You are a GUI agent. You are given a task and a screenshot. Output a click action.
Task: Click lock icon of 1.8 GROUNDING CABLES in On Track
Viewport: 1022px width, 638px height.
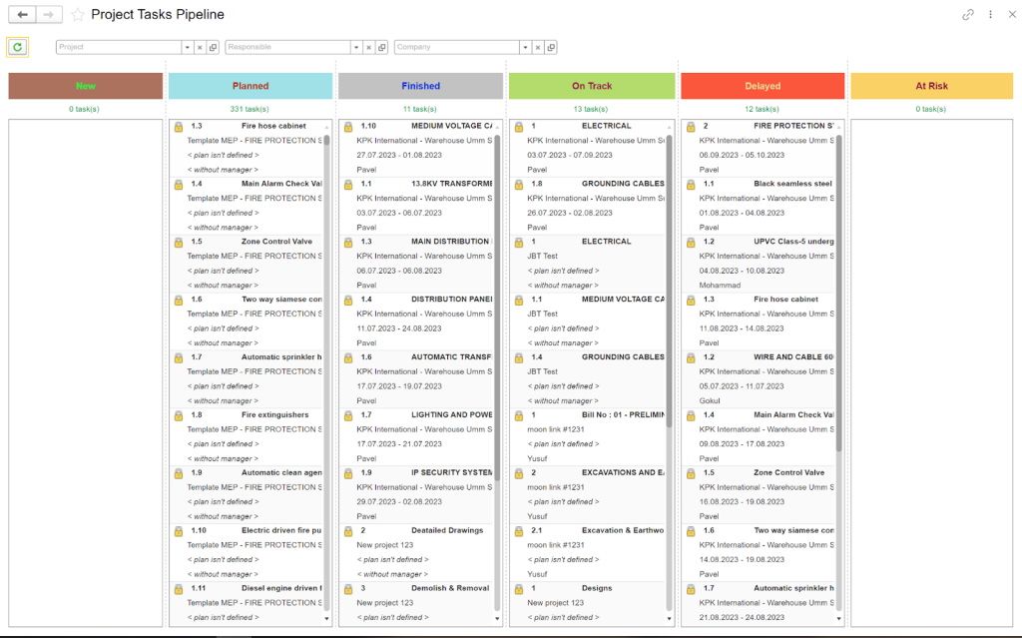[519, 185]
